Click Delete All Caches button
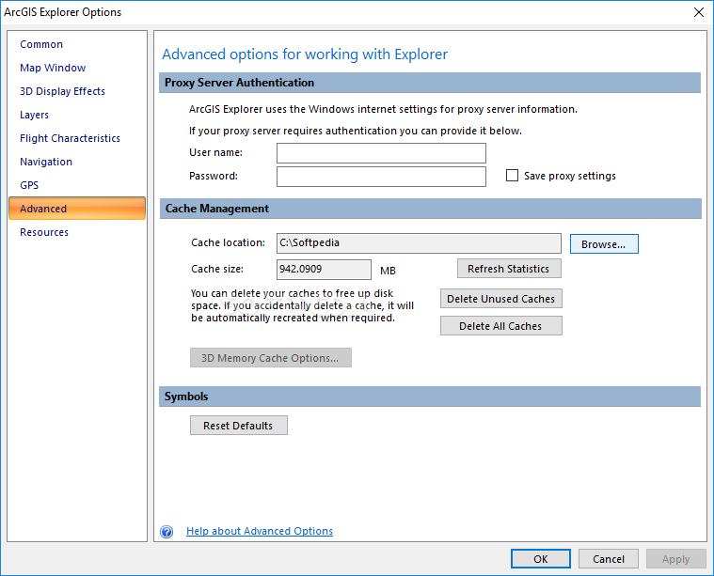Image resolution: width=714 pixels, height=576 pixels. click(x=500, y=326)
